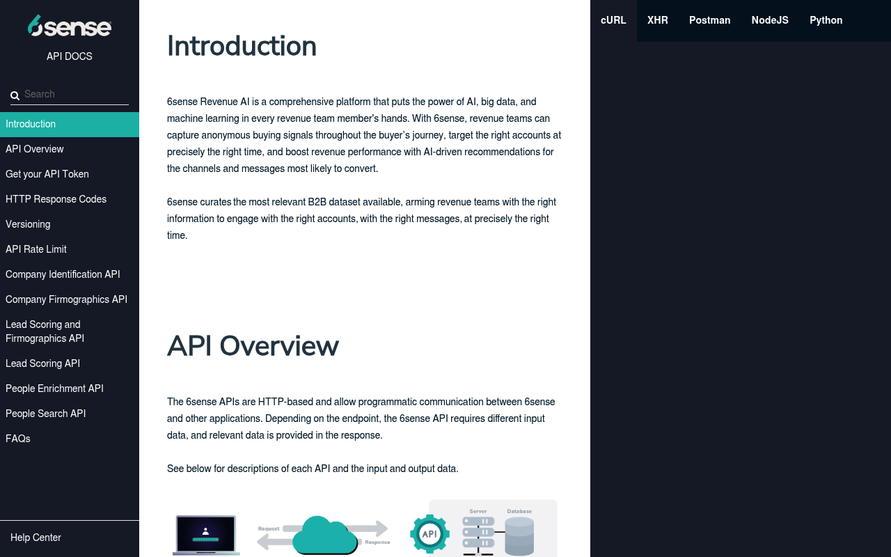
Task: Switch to the cURL tab
Action: coord(613,21)
